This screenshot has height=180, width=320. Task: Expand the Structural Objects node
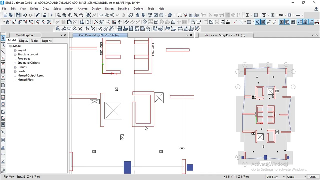(x=15, y=63)
